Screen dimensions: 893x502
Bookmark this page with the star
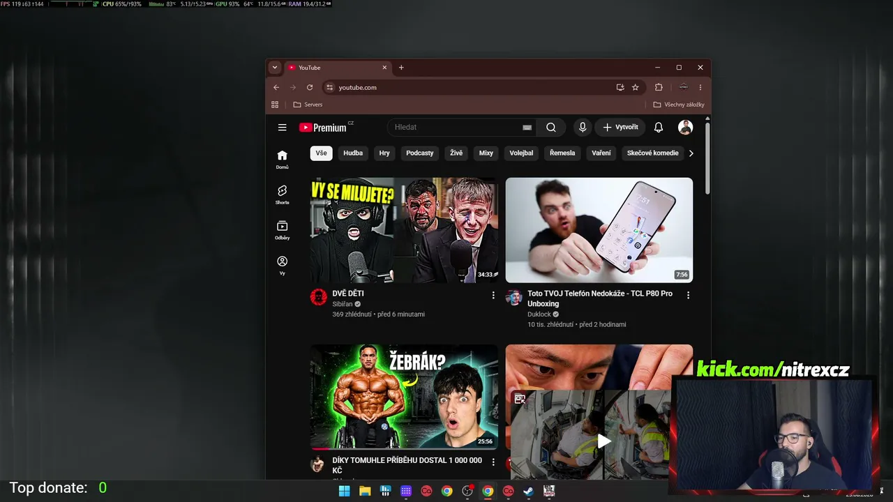[636, 87]
